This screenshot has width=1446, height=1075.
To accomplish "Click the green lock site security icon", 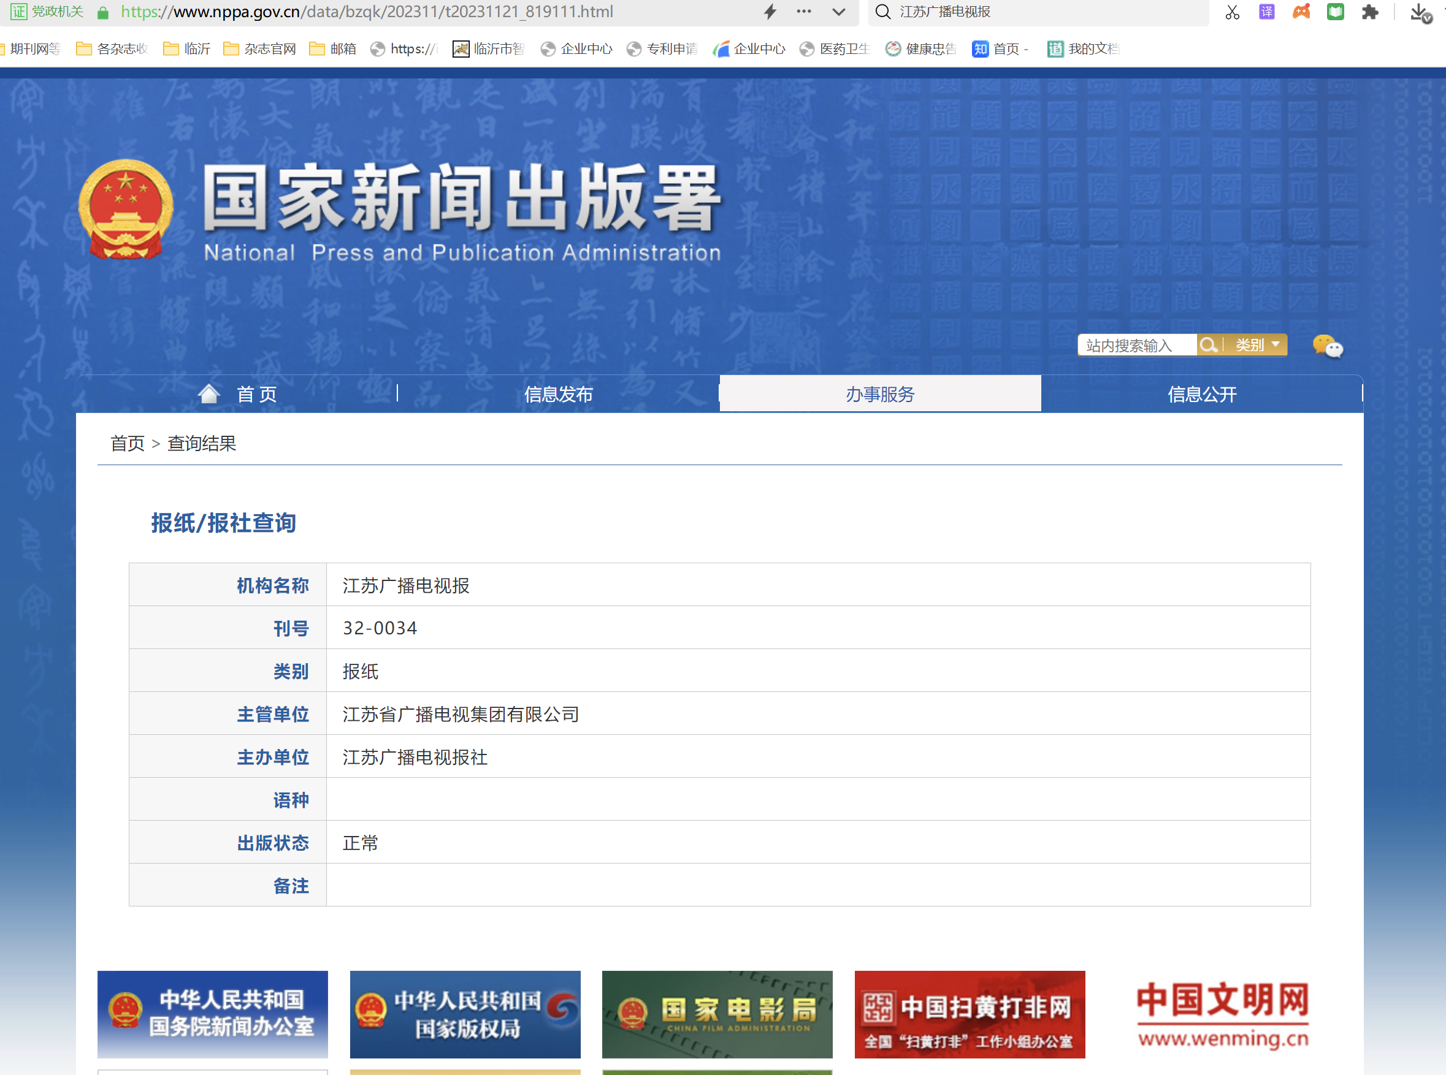I will click(x=103, y=12).
